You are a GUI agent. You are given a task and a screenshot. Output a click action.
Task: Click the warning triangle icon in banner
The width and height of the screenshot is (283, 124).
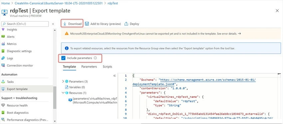point(67,33)
